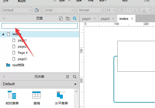Open the Default style dropdown
Image resolution: width=155 pixels, height=108 pixels.
click(17, 10)
